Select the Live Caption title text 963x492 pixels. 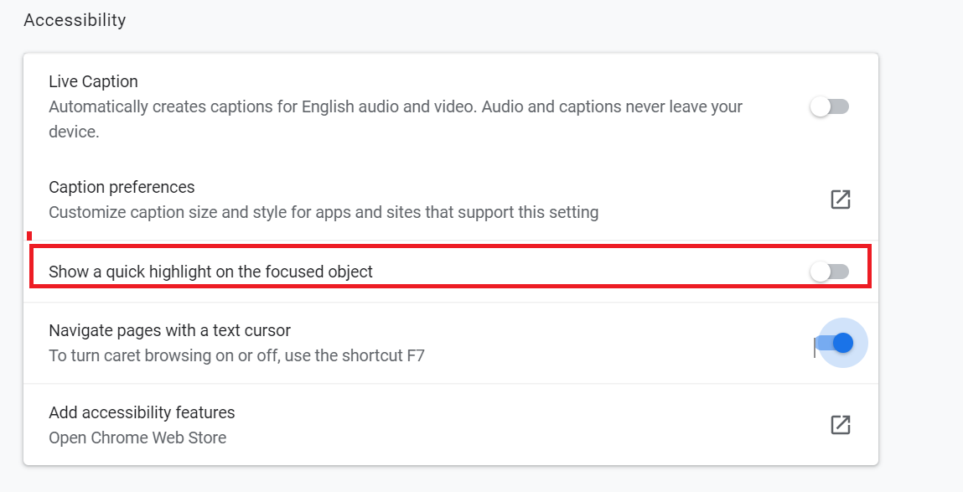(x=93, y=81)
